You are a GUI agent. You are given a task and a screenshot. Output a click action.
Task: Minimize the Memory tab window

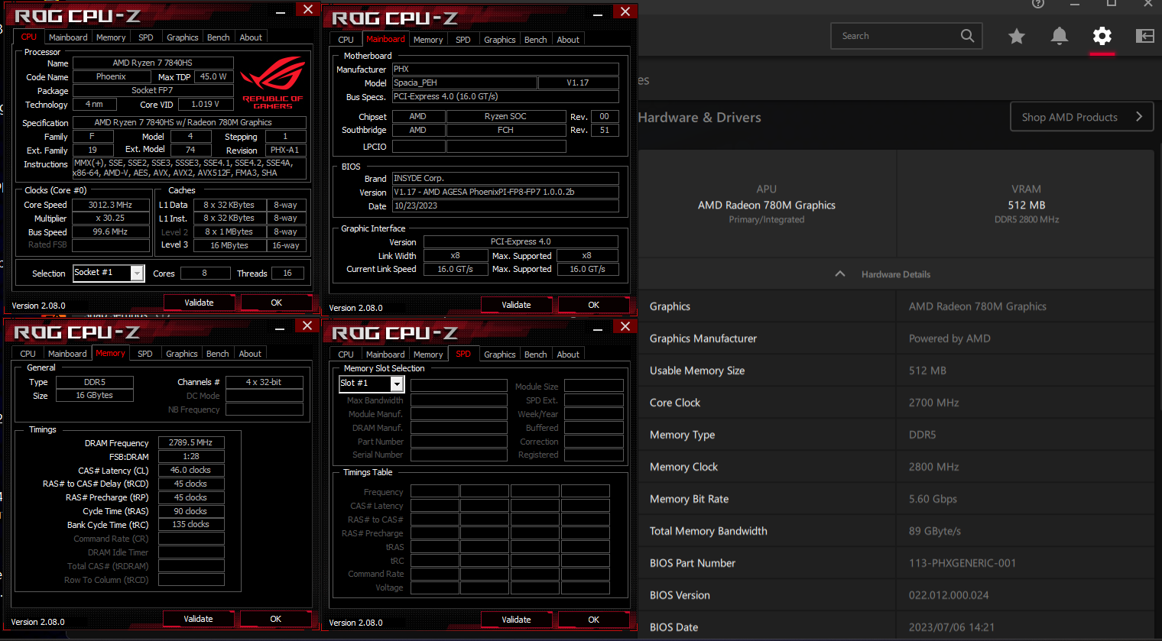click(280, 329)
